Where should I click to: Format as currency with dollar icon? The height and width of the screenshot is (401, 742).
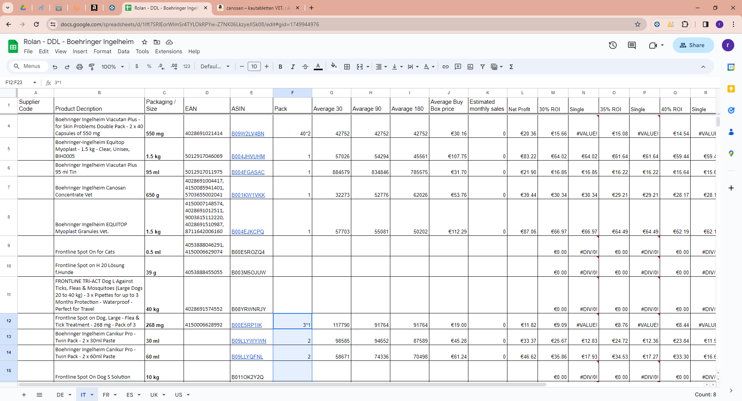pyautogui.click(x=137, y=66)
